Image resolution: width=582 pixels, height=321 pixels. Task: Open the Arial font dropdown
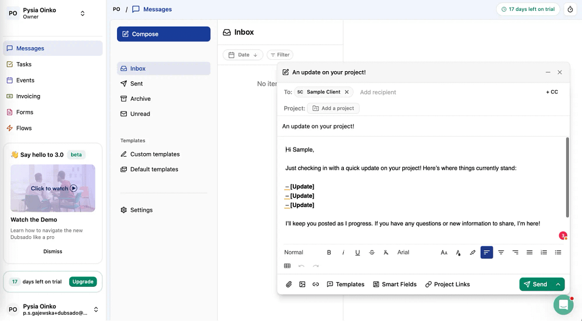(x=403, y=252)
